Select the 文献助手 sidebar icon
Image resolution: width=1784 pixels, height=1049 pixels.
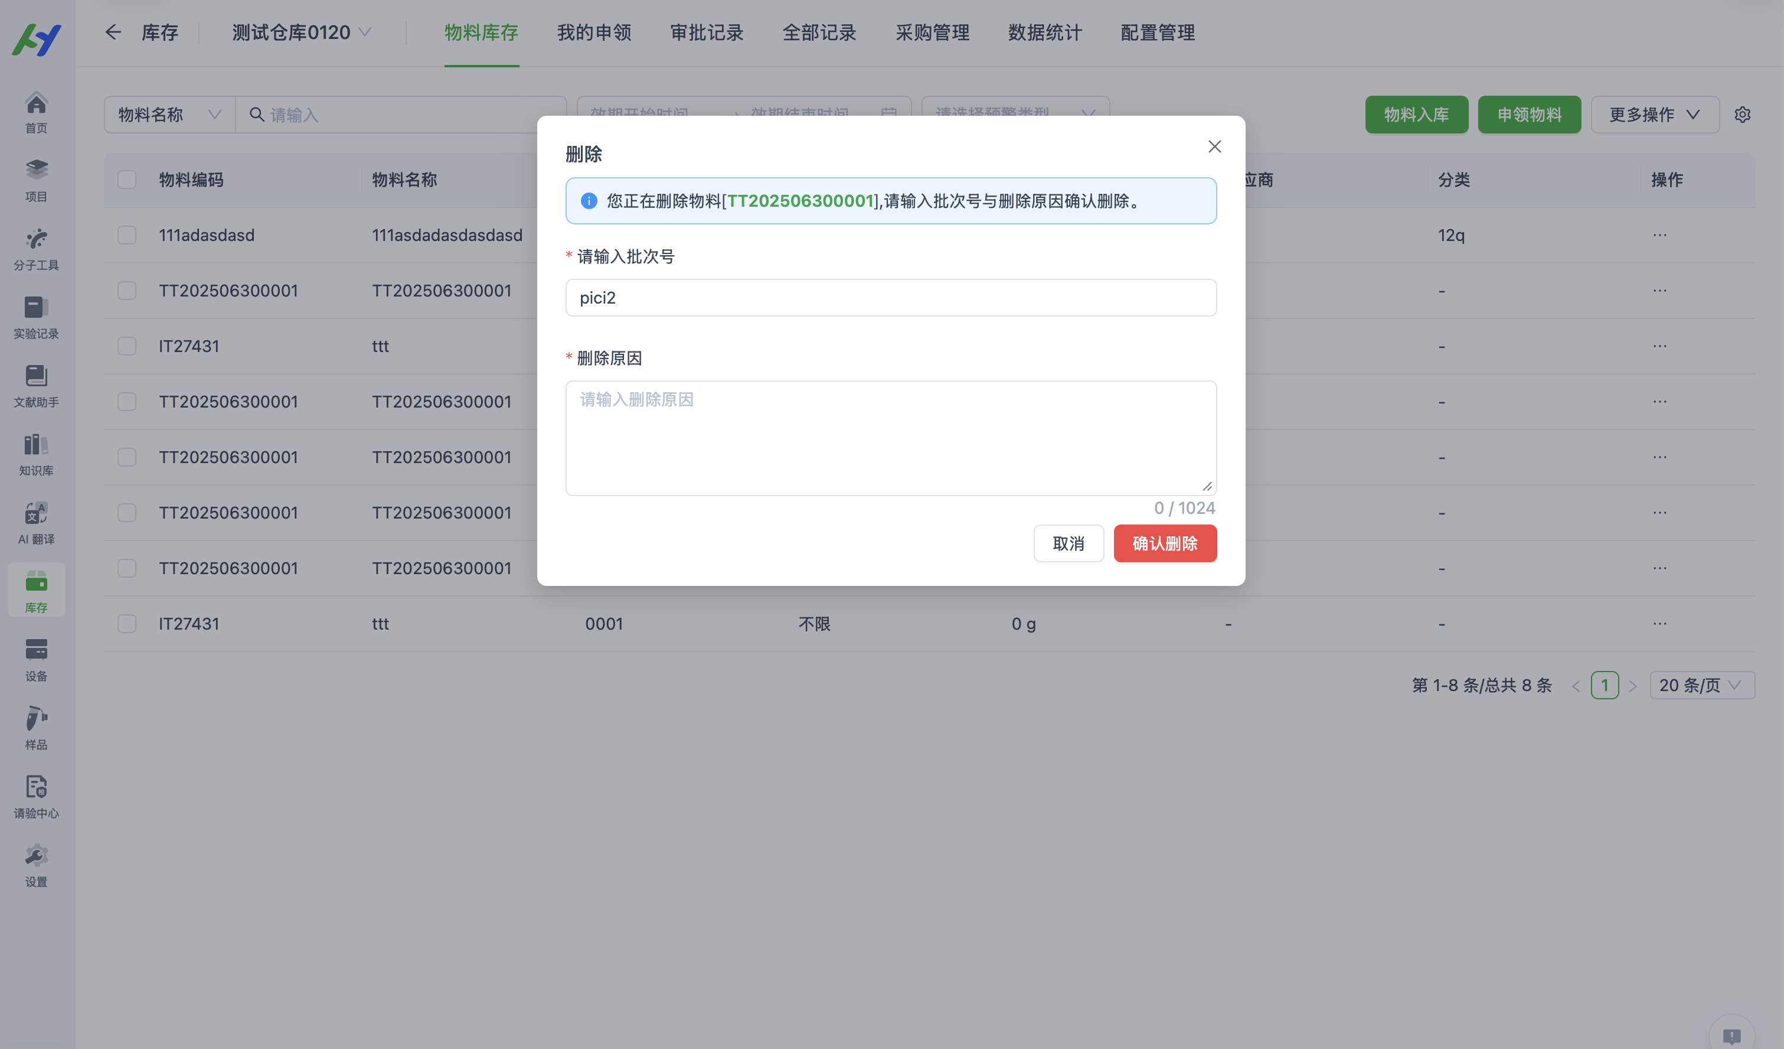pyautogui.click(x=36, y=386)
